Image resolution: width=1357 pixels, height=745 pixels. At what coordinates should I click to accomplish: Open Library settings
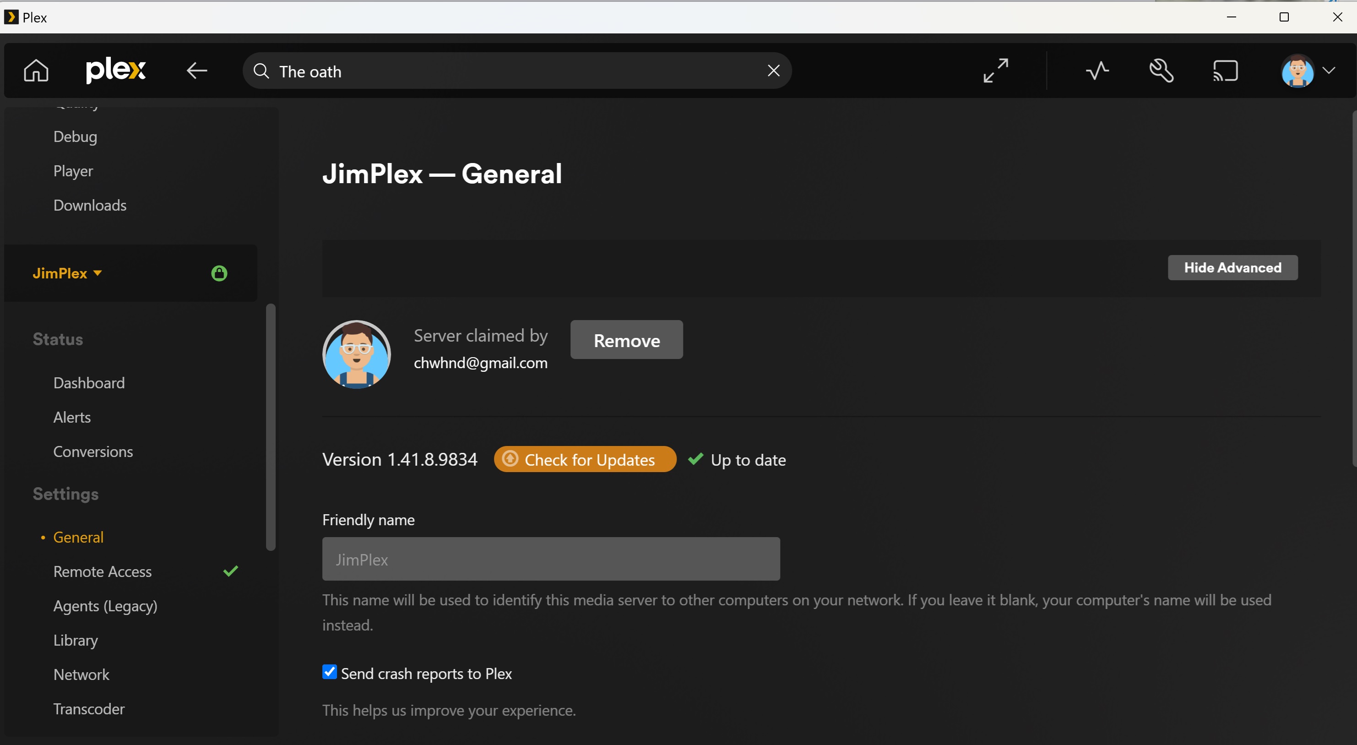(x=76, y=640)
